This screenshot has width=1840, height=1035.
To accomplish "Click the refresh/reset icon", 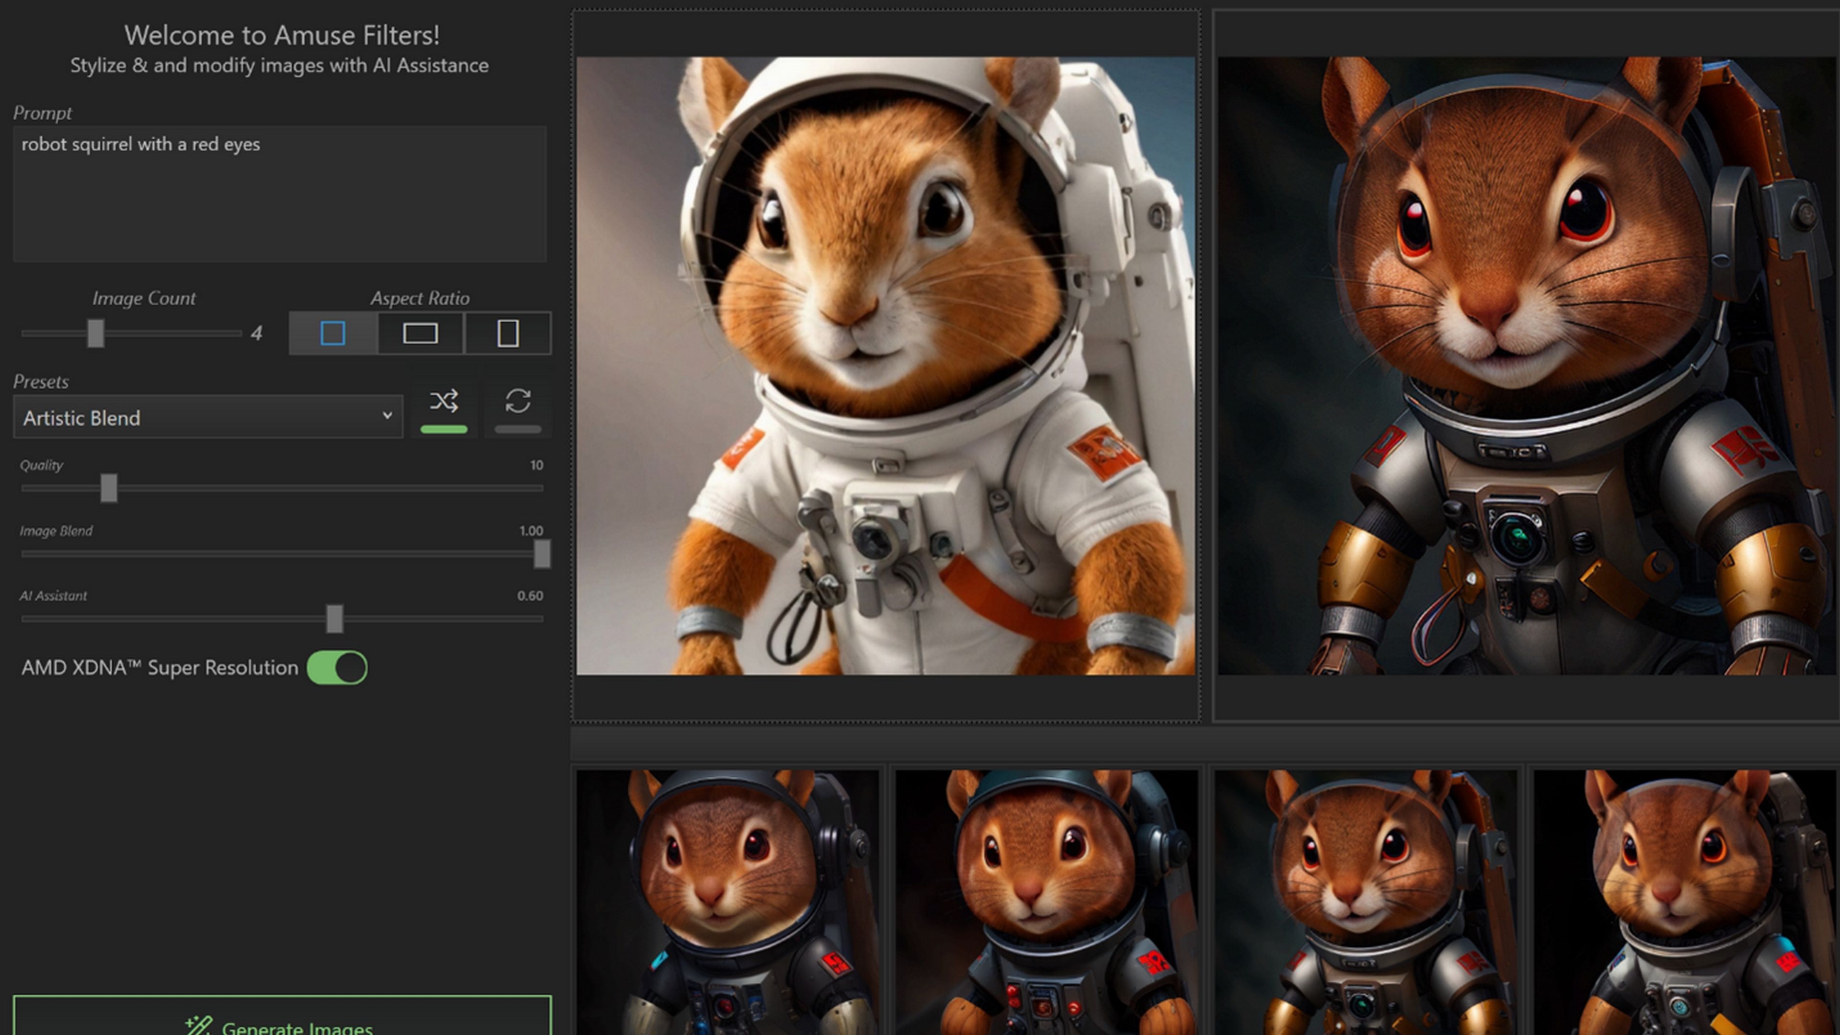I will click(x=517, y=401).
